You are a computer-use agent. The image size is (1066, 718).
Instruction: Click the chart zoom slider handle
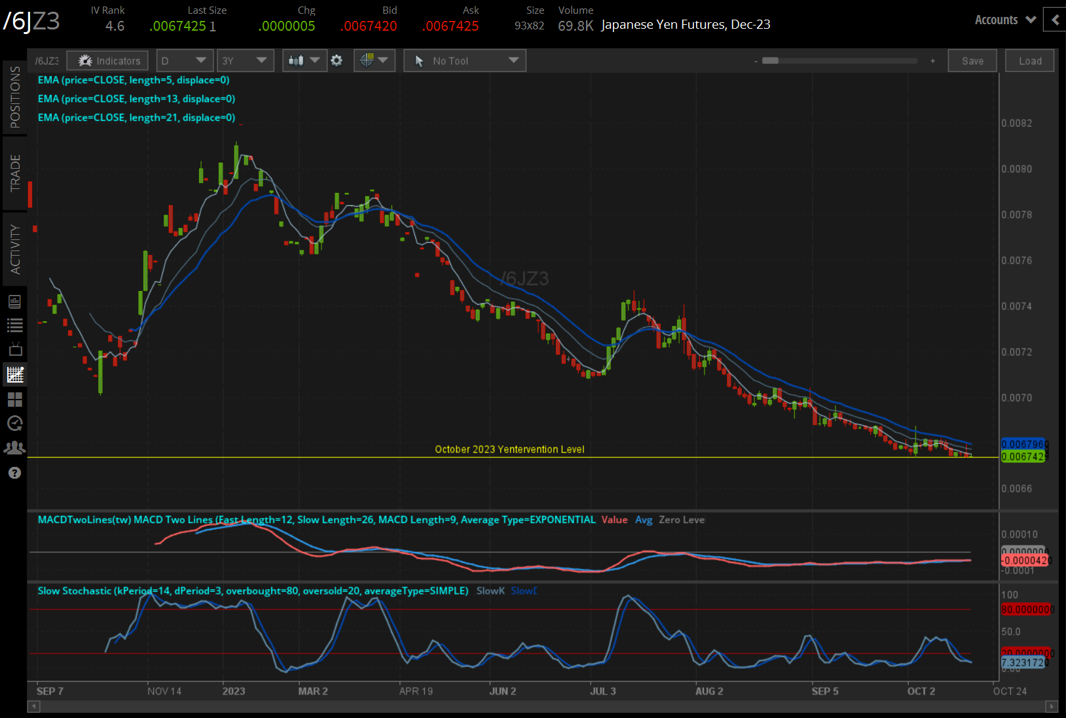771,61
